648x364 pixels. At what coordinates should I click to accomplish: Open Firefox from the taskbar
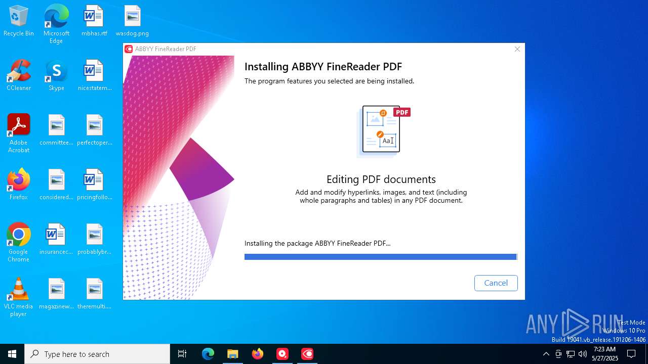click(x=258, y=354)
